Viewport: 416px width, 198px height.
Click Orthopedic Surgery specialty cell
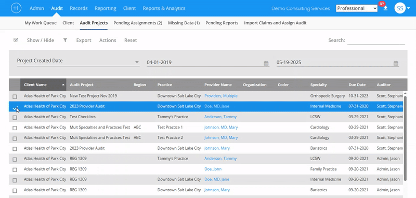328,96
